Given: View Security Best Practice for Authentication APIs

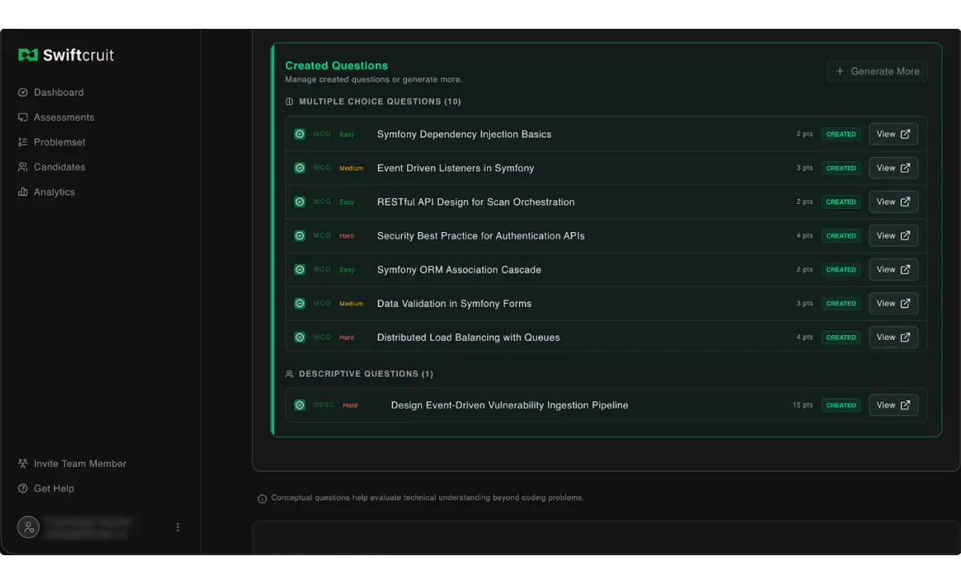Looking at the screenshot, I should click(x=893, y=236).
